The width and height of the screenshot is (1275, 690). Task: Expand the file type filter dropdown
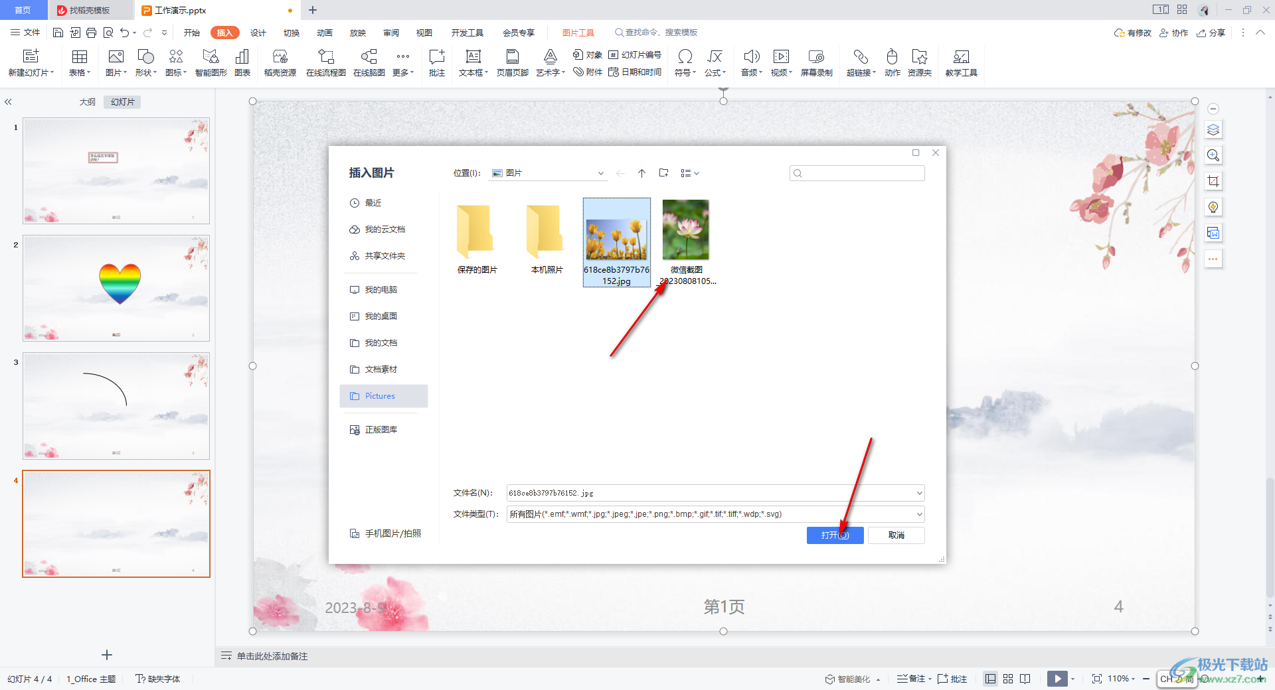coord(919,514)
